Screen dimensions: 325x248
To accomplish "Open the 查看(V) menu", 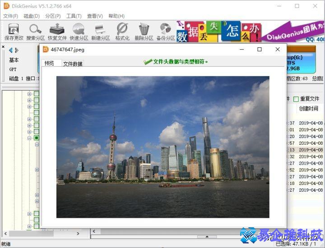I will tap(95, 16).
